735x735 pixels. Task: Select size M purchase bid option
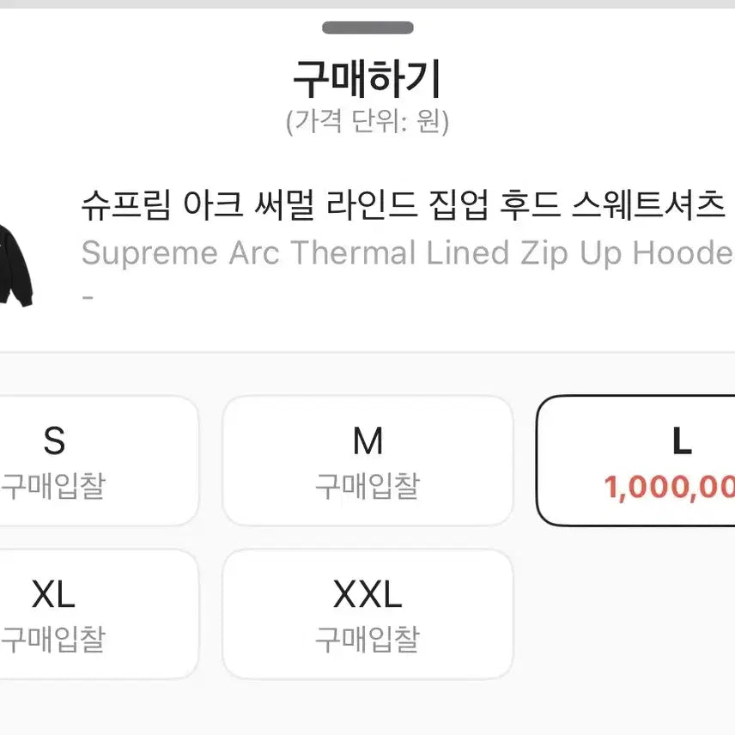(367, 459)
